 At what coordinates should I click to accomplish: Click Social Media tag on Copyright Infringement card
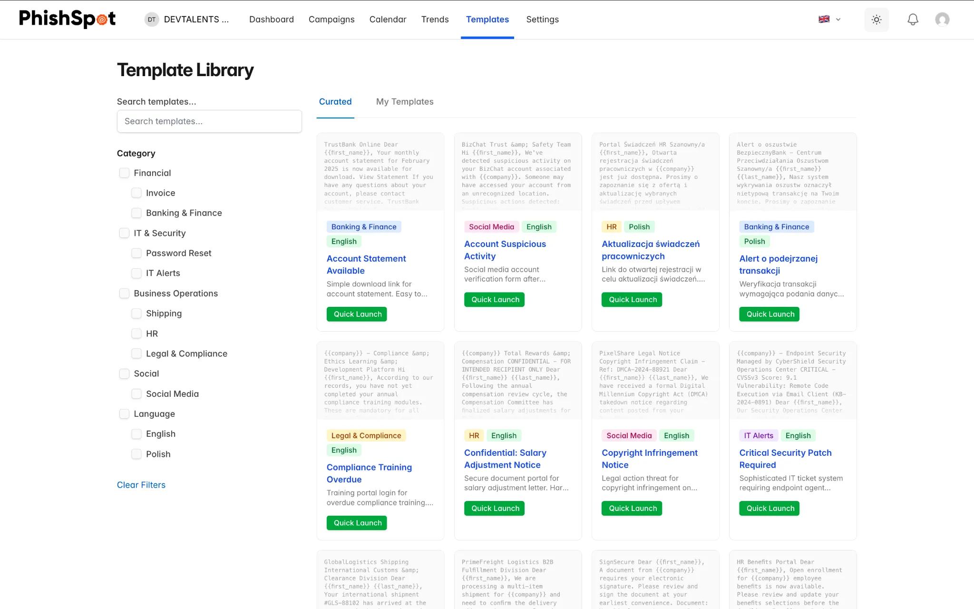(629, 435)
